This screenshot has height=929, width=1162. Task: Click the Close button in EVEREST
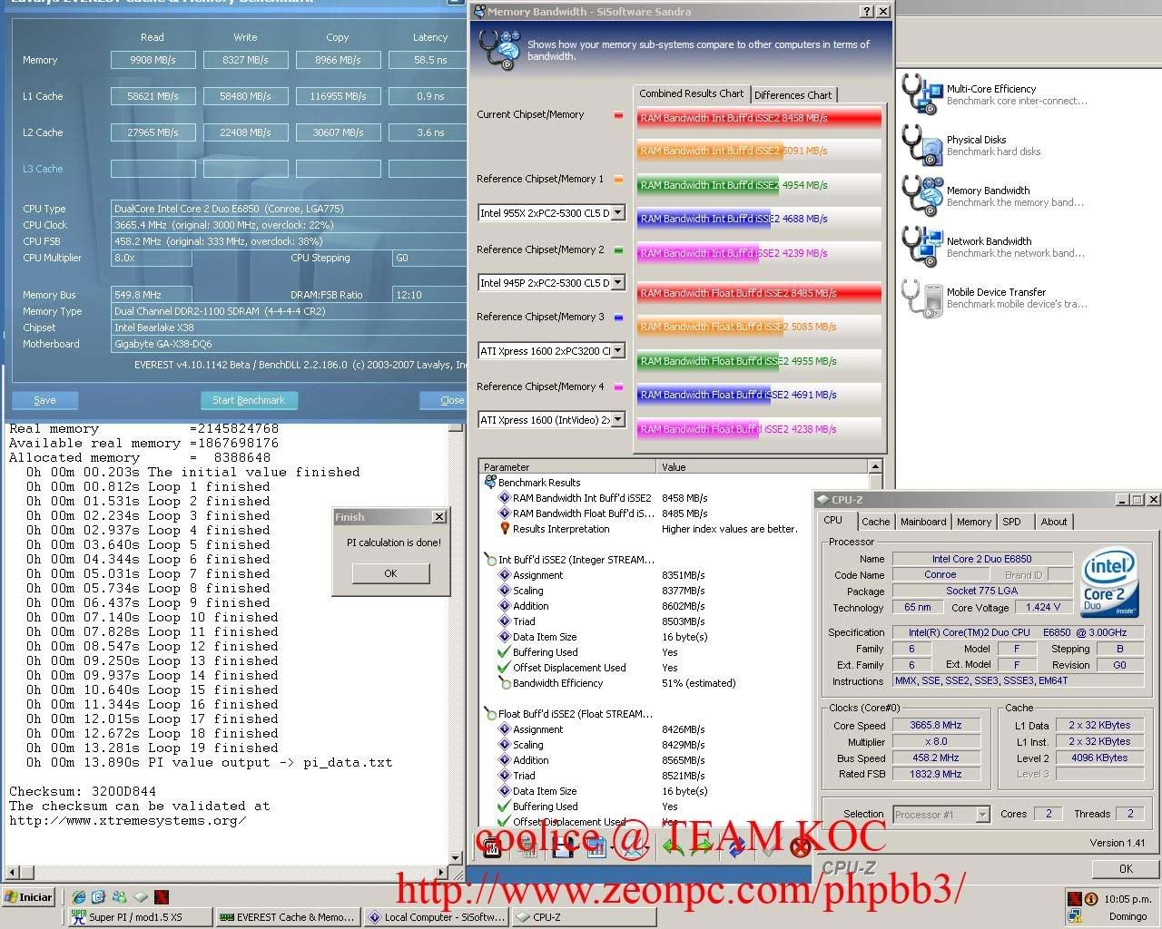coord(445,400)
